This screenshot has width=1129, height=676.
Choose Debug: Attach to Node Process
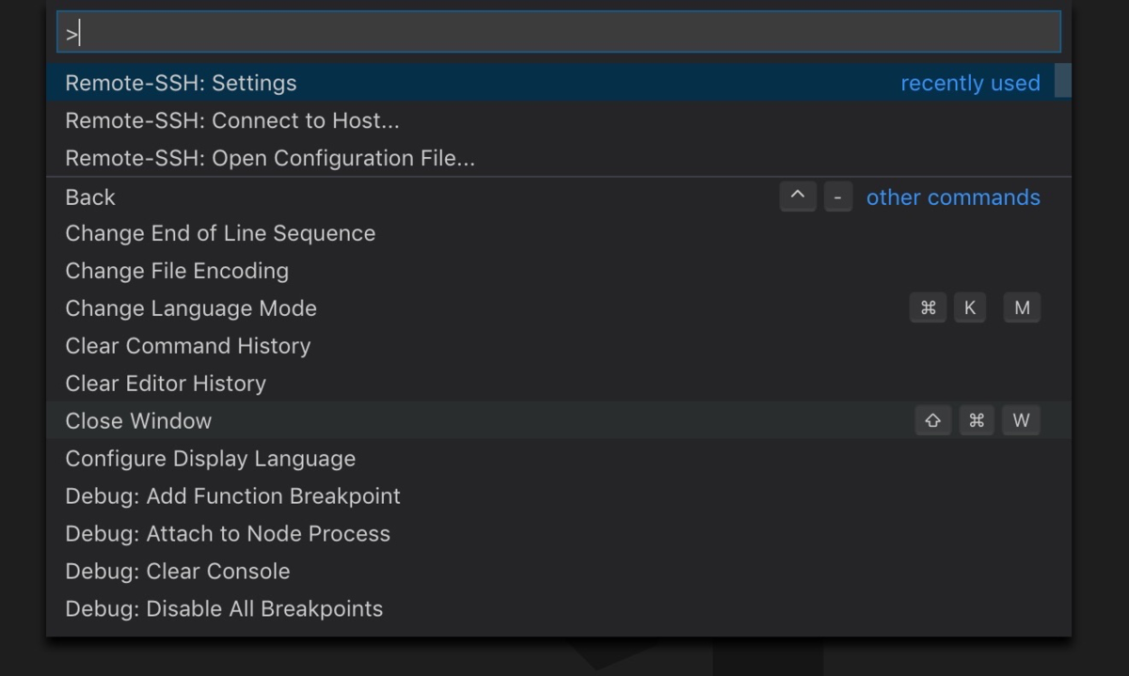point(558,534)
